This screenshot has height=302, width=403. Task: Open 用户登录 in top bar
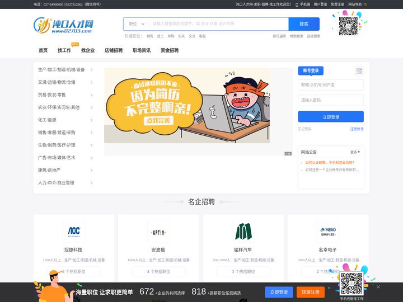pyautogui.click(x=320, y=4)
